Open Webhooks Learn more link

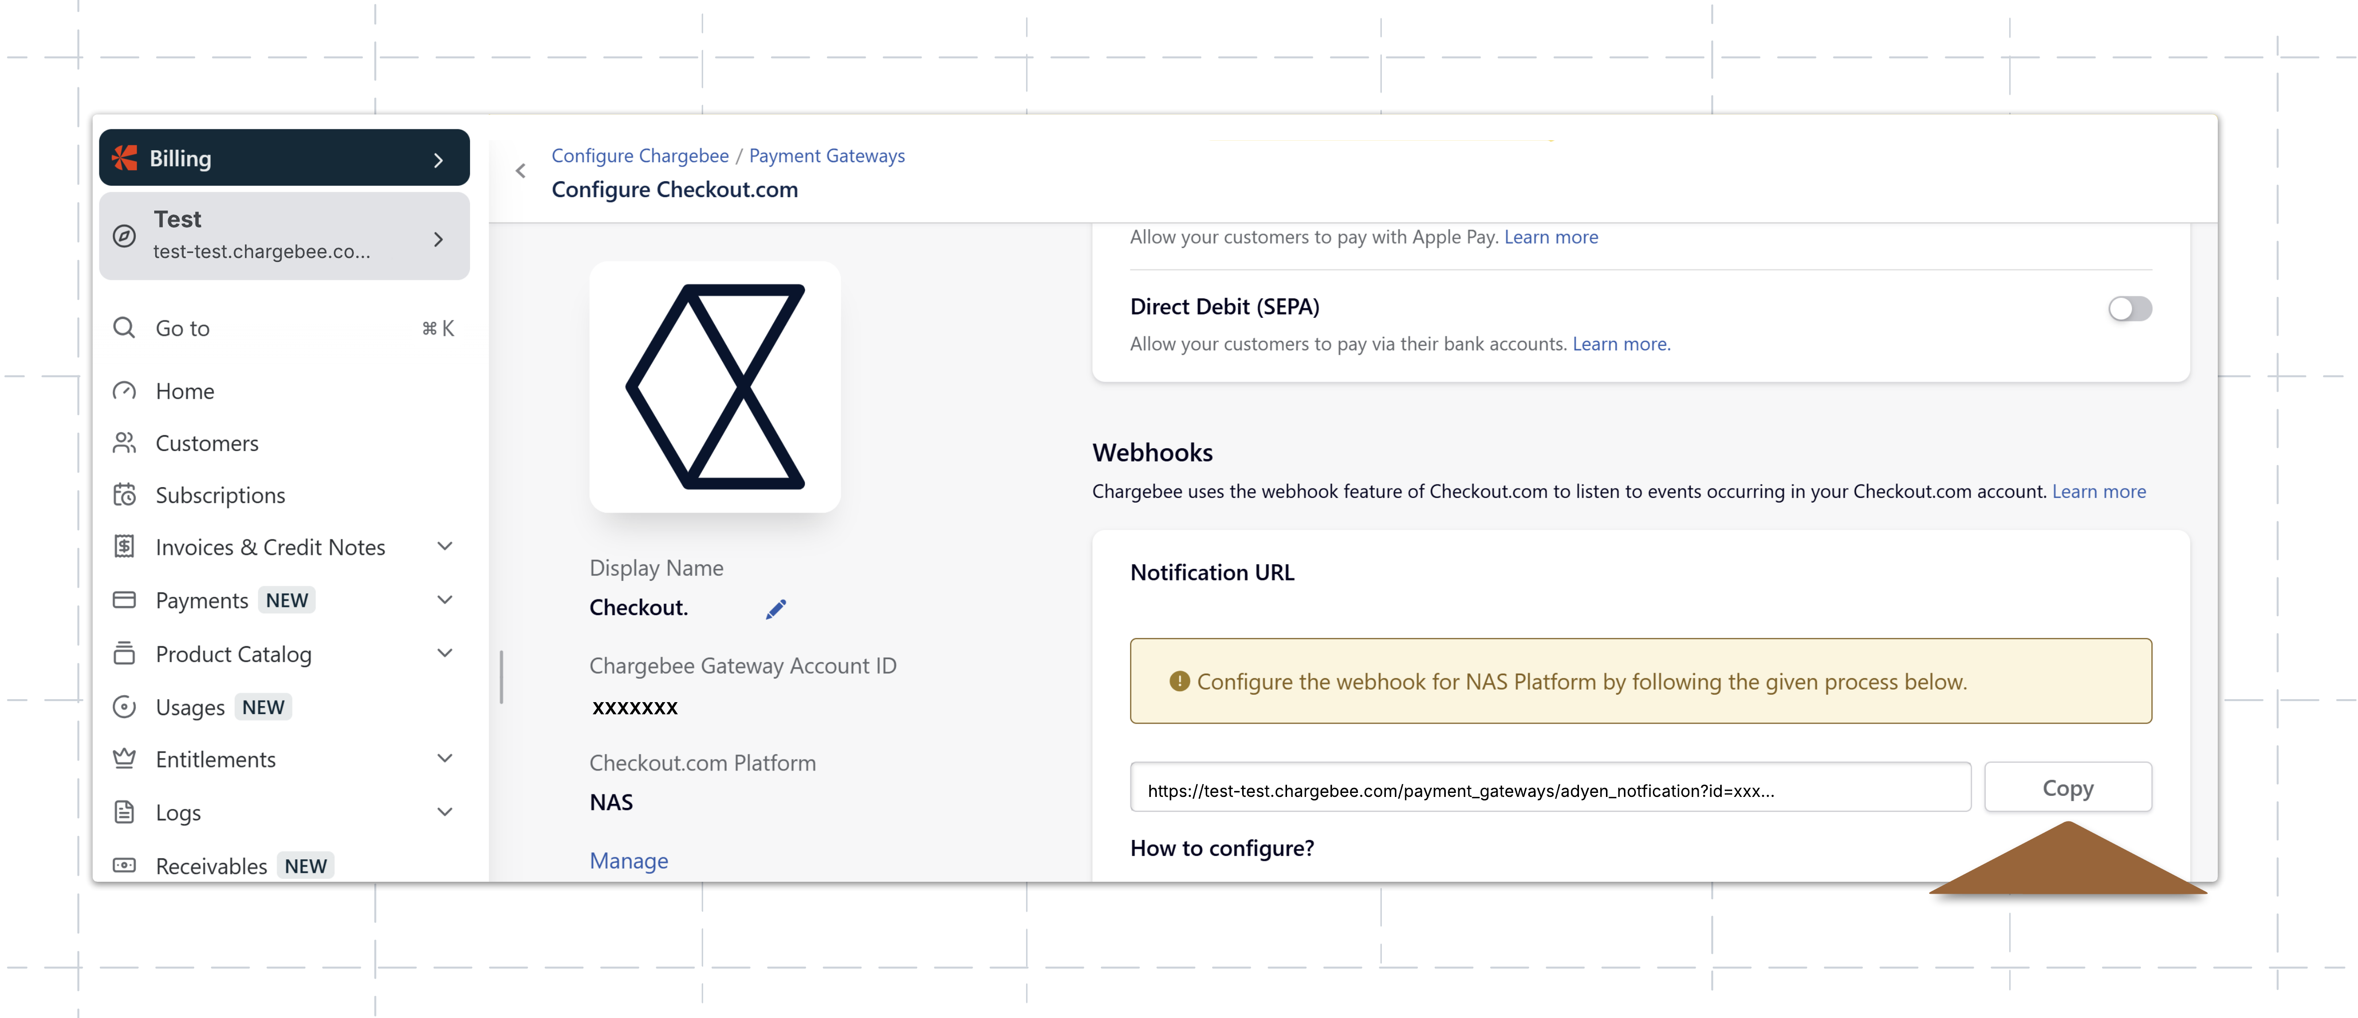point(2099,492)
